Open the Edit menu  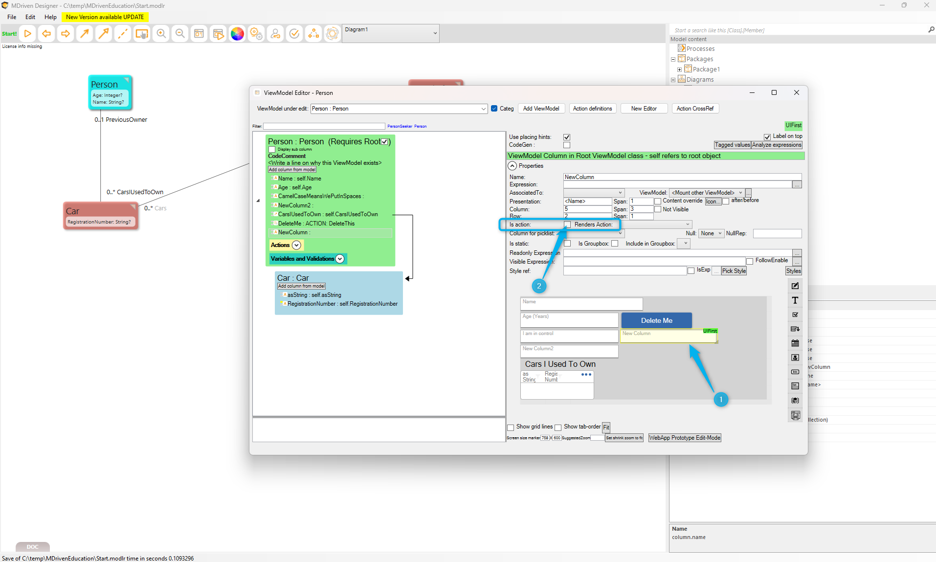click(30, 17)
